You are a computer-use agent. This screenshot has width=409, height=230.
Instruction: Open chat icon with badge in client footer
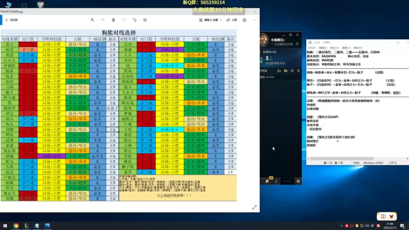[x=267, y=181]
